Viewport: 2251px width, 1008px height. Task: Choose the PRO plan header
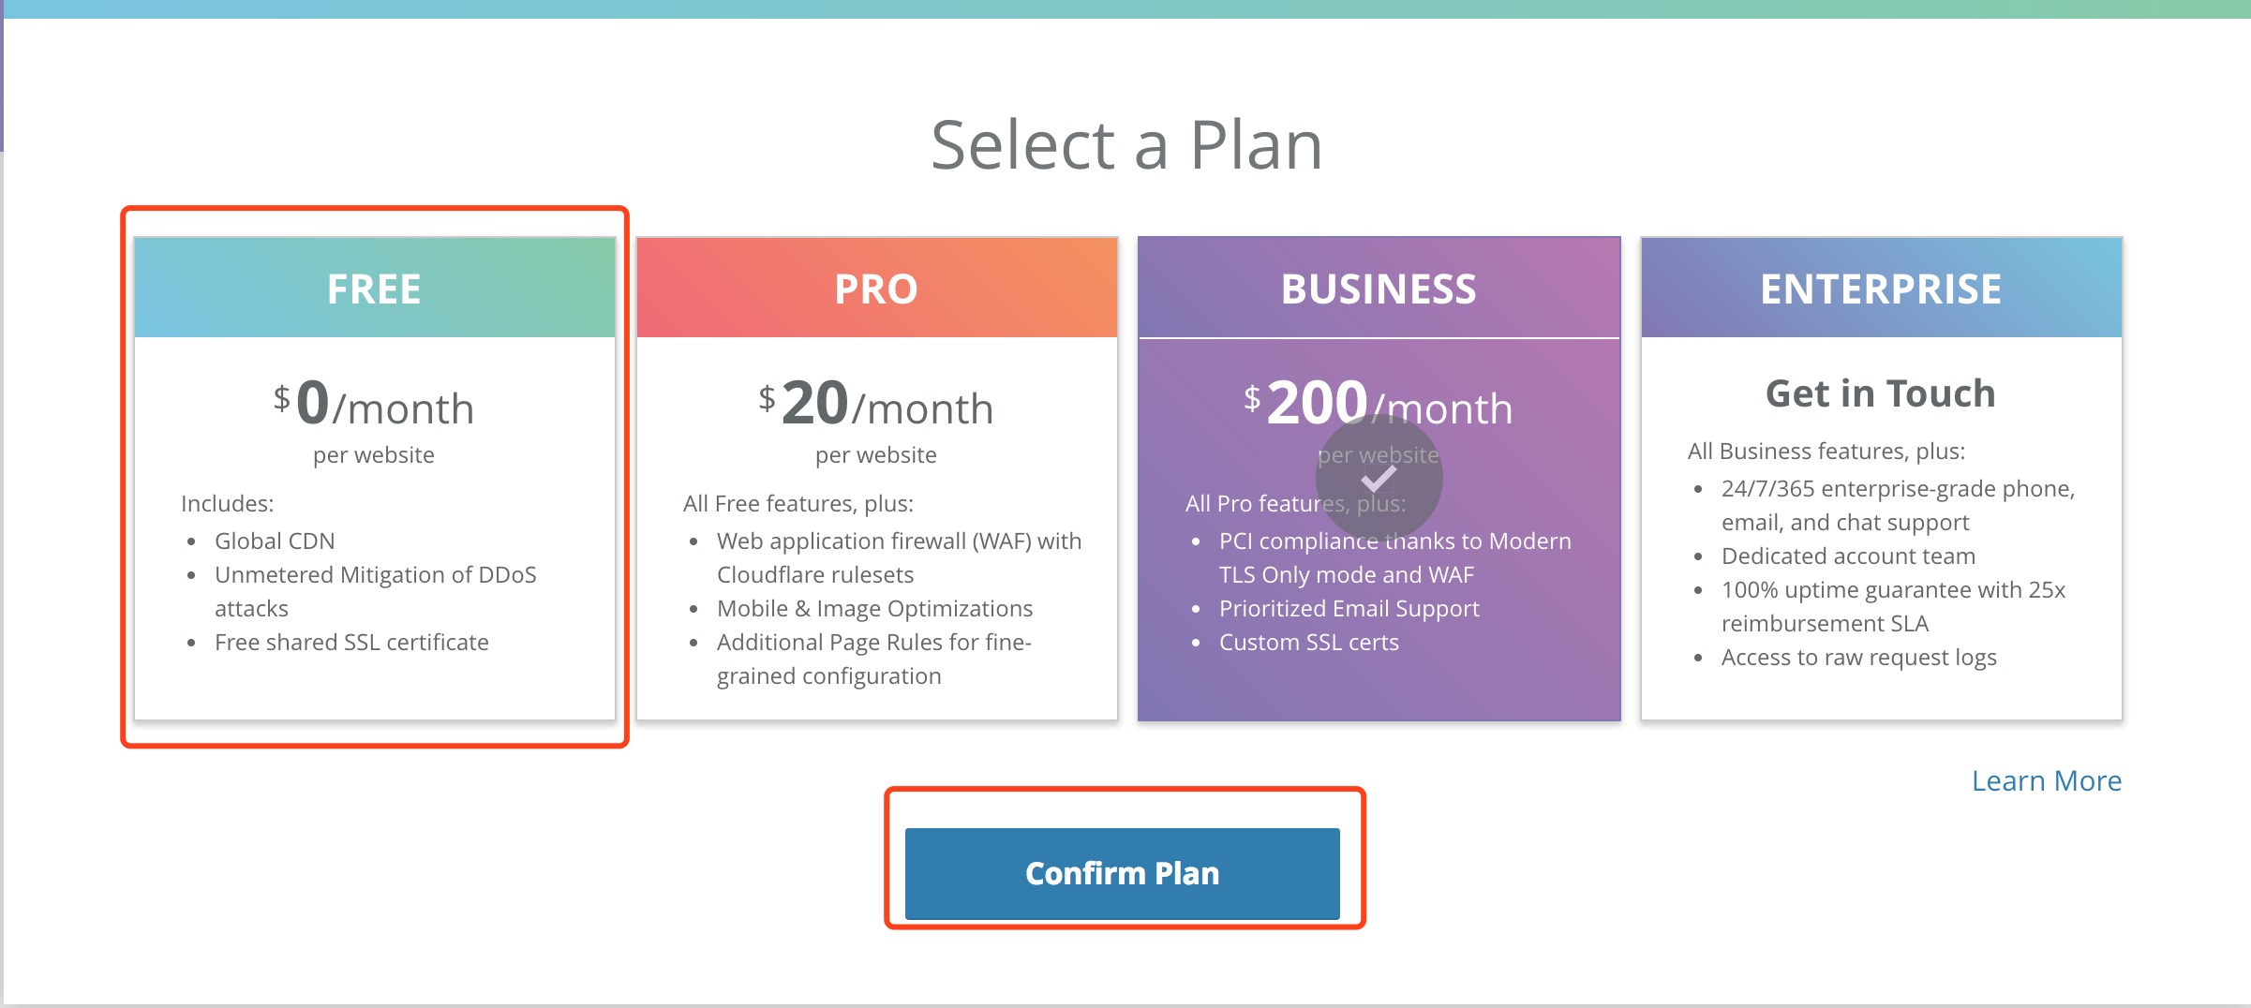click(x=876, y=289)
